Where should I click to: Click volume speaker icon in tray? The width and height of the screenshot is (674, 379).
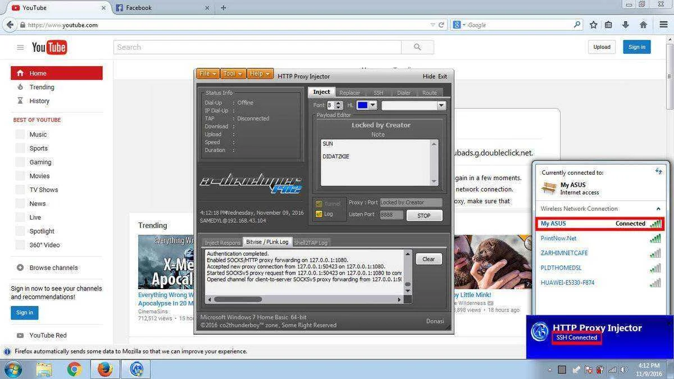623,369
